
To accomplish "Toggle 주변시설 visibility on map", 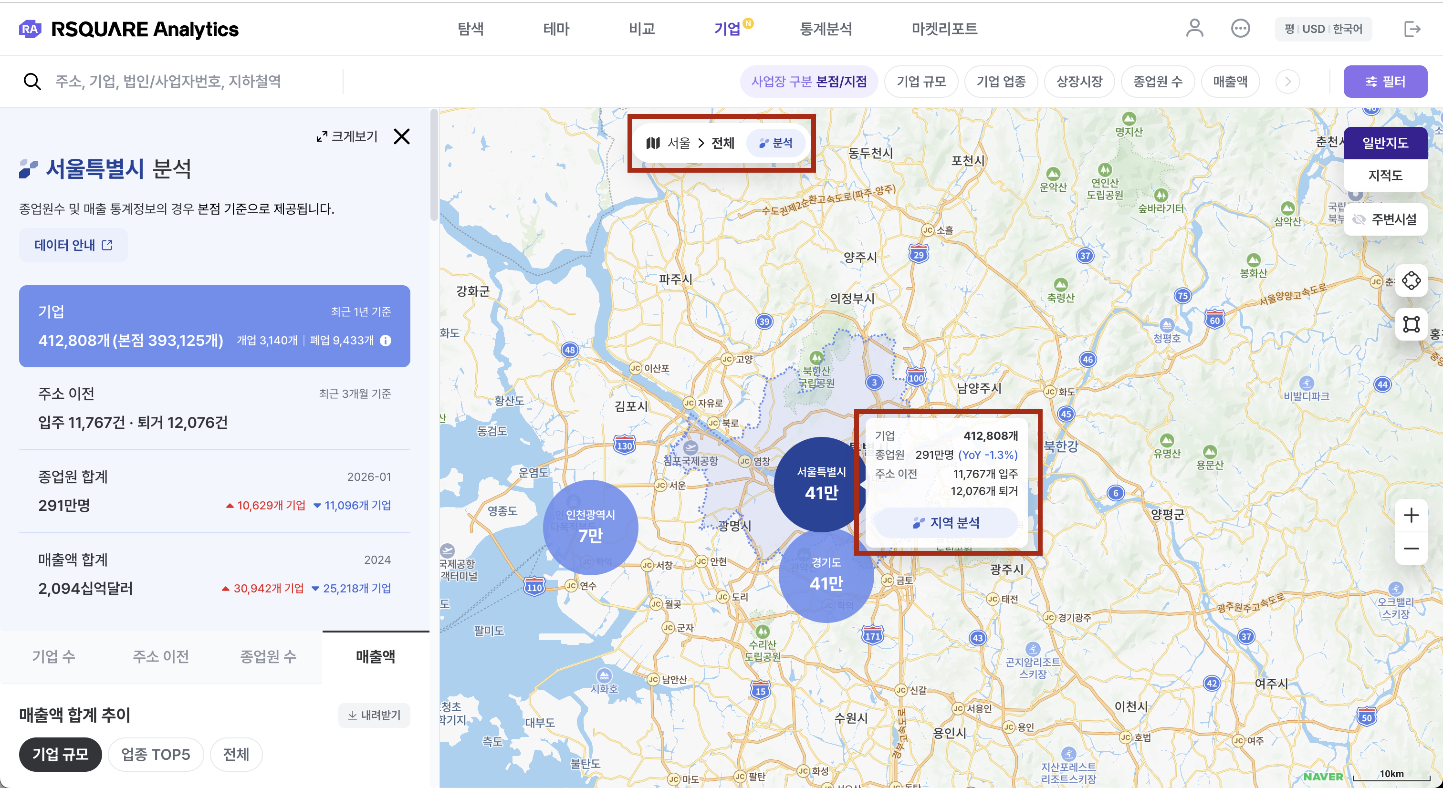I will coord(1385,219).
